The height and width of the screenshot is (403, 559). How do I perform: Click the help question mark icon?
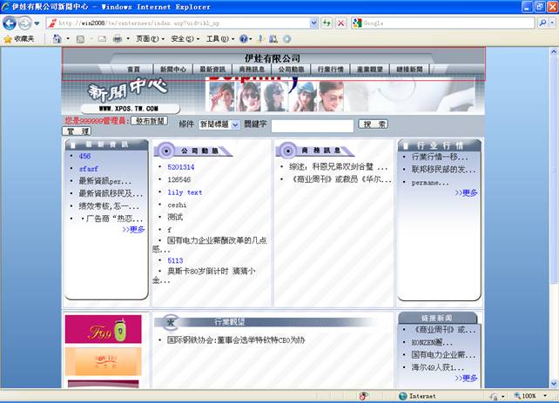pos(244,39)
